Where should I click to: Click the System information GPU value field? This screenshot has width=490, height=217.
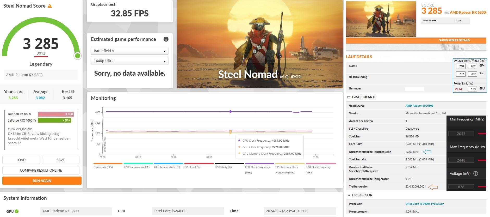click(76, 211)
